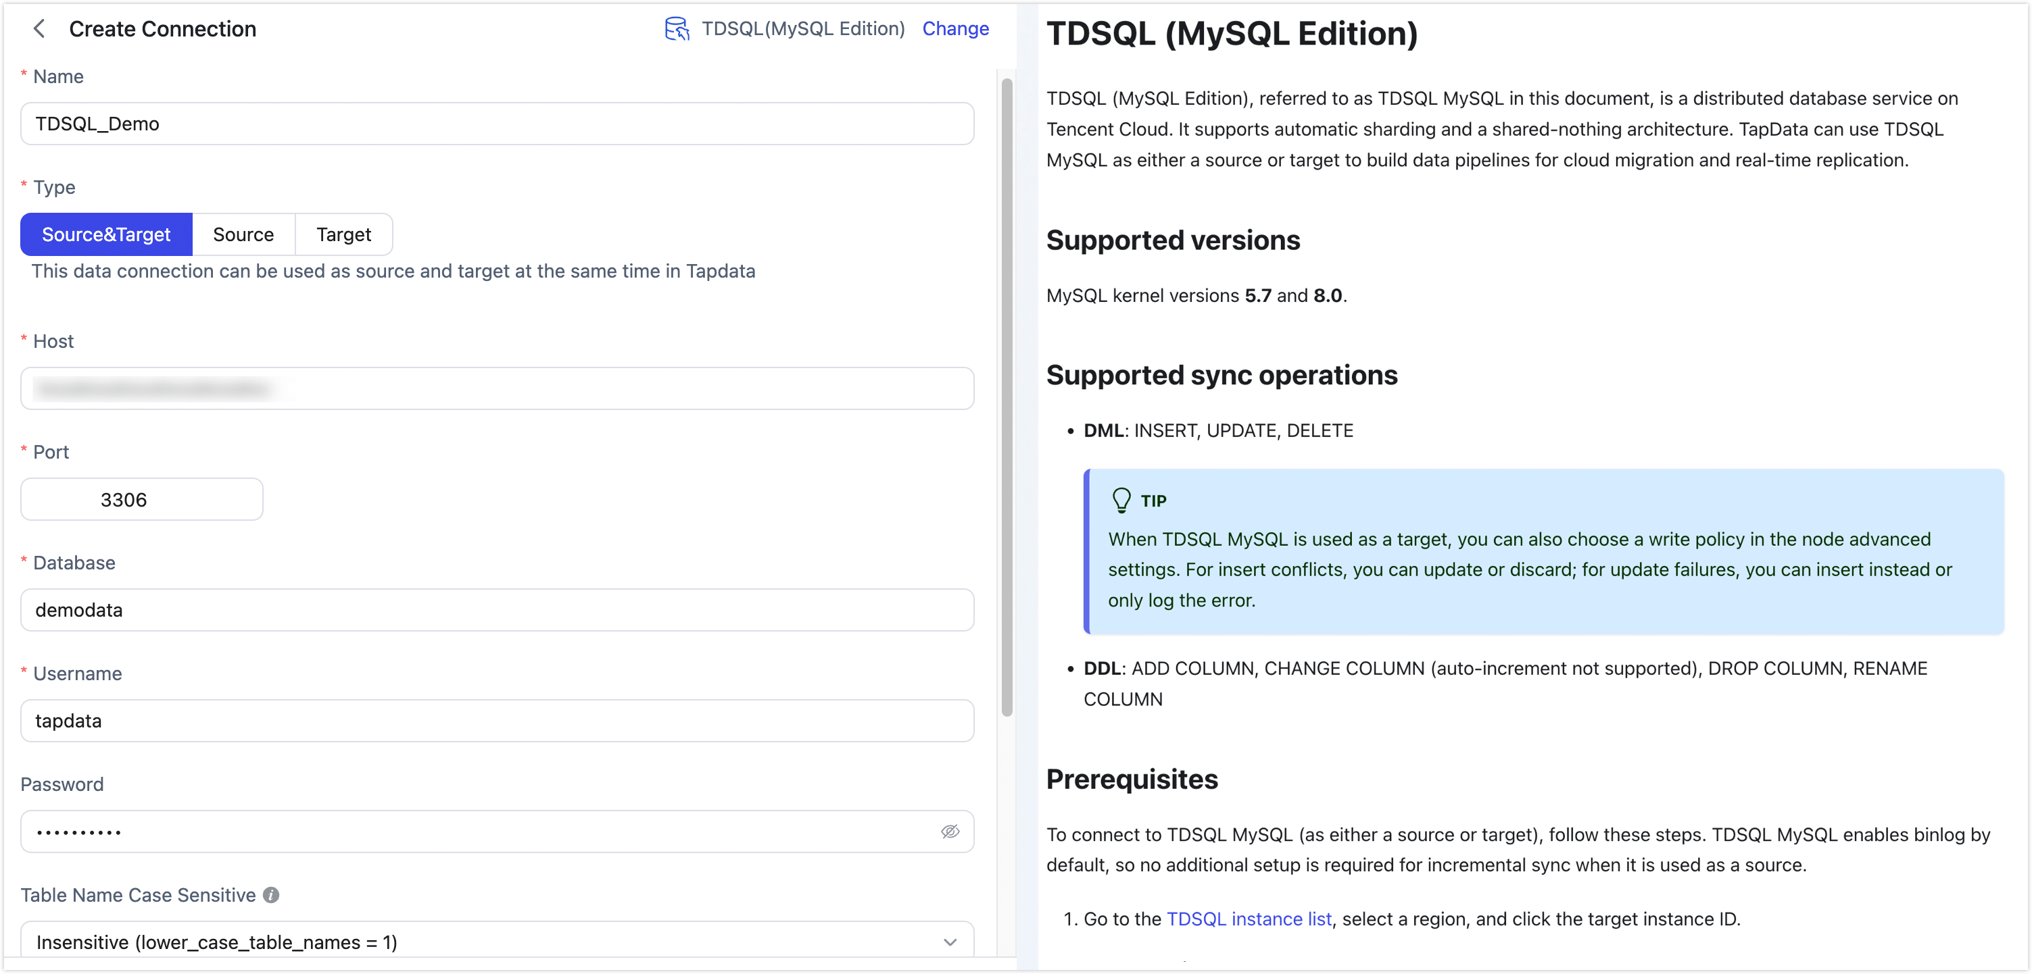2032x974 pixels.
Task: Click the lightbulb icon in the TIP callout
Action: (x=1121, y=500)
